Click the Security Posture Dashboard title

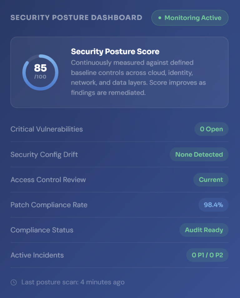point(76,18)
